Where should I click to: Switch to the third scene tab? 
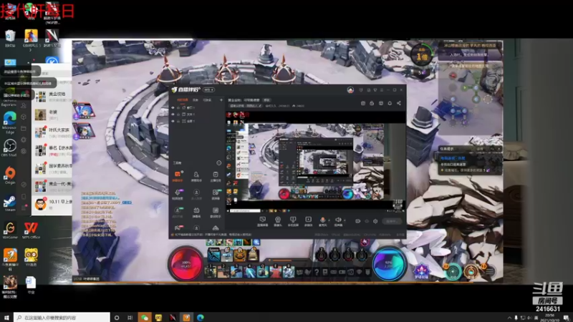(x=207, y=99)
